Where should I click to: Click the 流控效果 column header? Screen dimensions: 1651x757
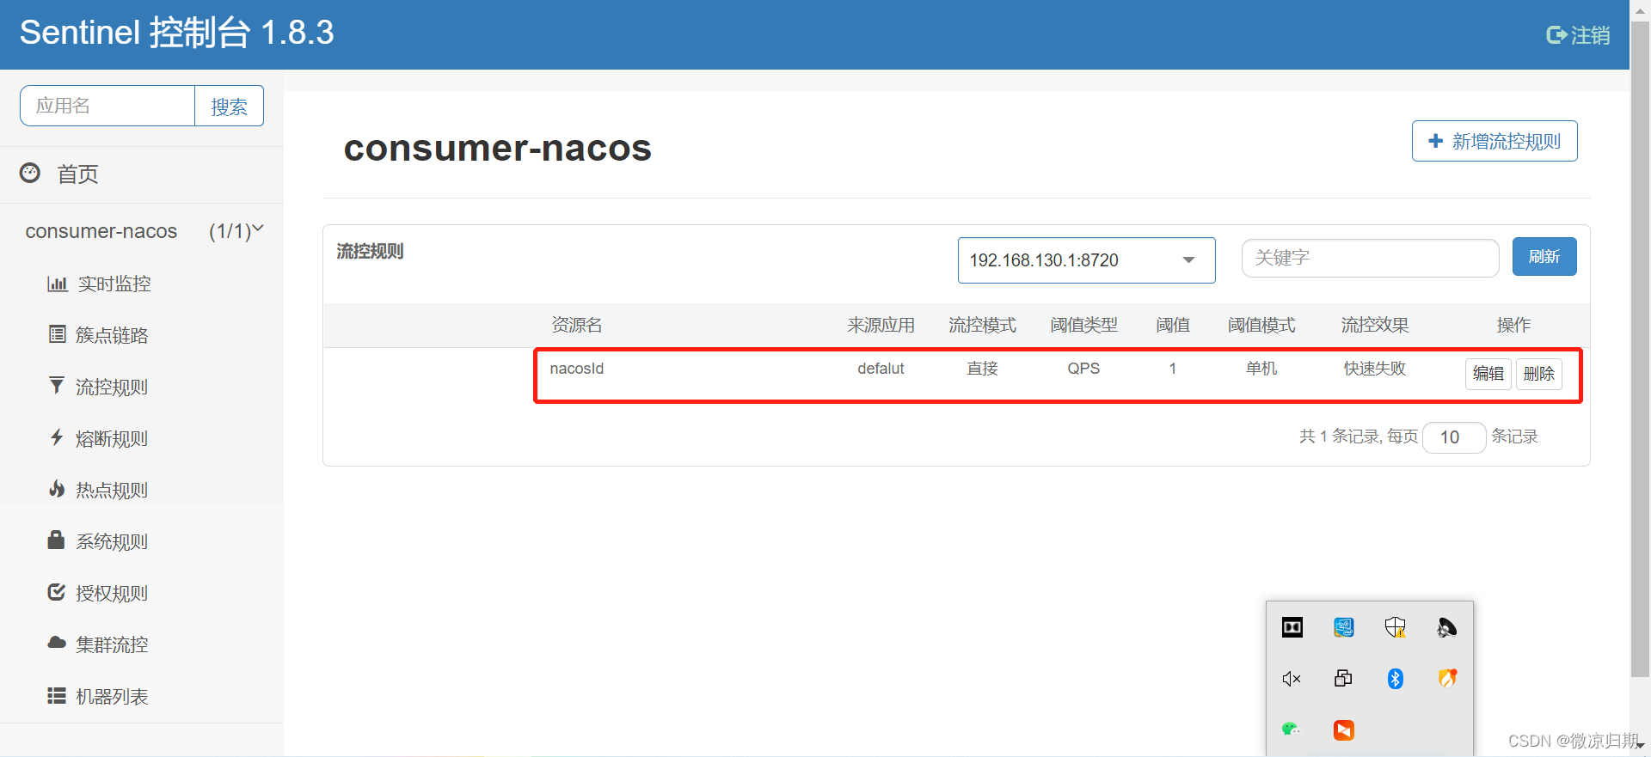coord(1375,325)
